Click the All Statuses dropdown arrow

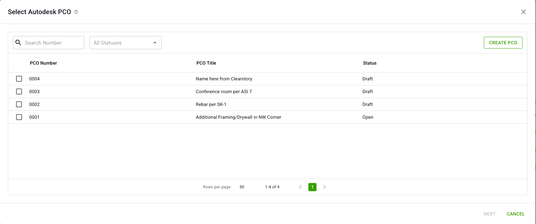pos(155,43)
